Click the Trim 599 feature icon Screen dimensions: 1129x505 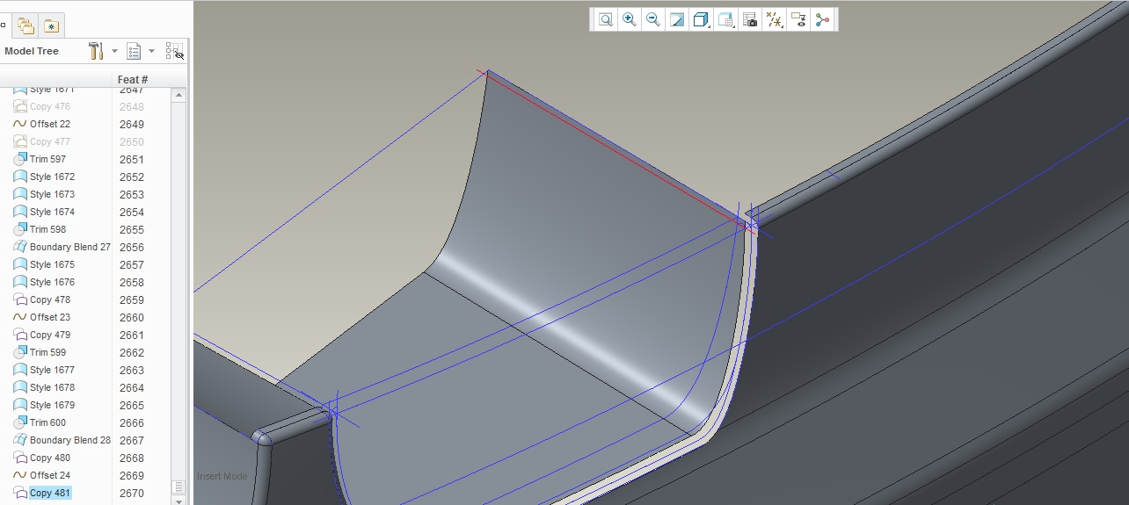[x=20, y=352]
